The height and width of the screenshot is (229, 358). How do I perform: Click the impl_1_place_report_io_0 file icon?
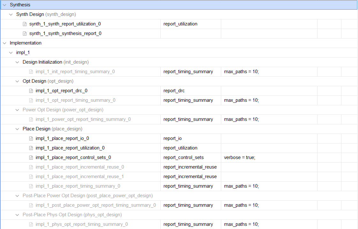click(31, 138)
